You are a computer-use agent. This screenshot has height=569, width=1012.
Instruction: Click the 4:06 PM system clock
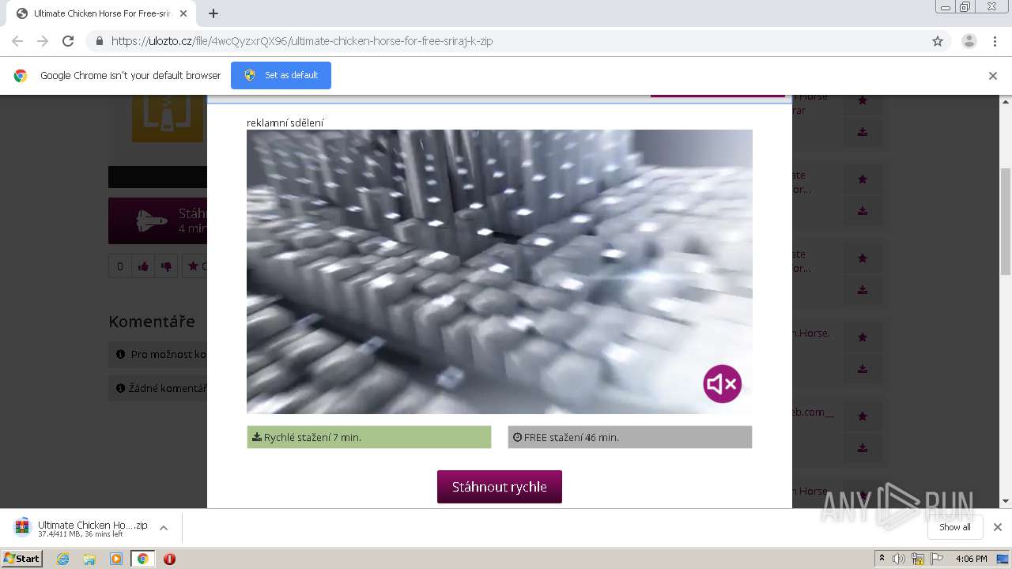[971, 559]
